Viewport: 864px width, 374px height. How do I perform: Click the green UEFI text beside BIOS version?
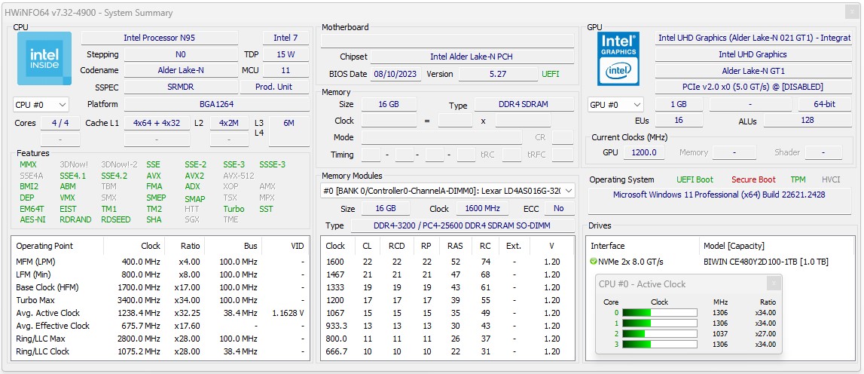coord(551,74)
